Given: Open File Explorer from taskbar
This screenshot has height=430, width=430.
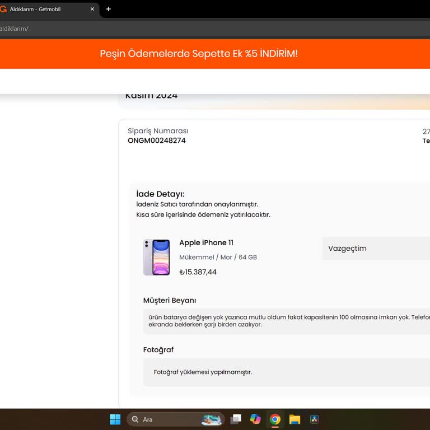Looking at the screenshot, I should pos(295,419).
